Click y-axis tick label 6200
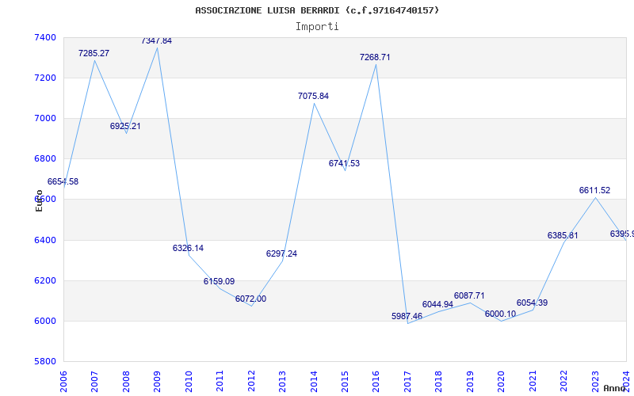634x396 pixels. [x=45, y=281]
